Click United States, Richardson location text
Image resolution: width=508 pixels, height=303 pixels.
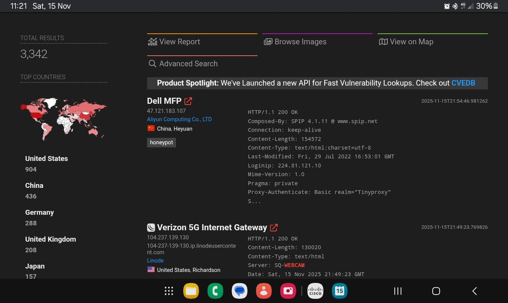pyautogui.click(x=189, y=270)
